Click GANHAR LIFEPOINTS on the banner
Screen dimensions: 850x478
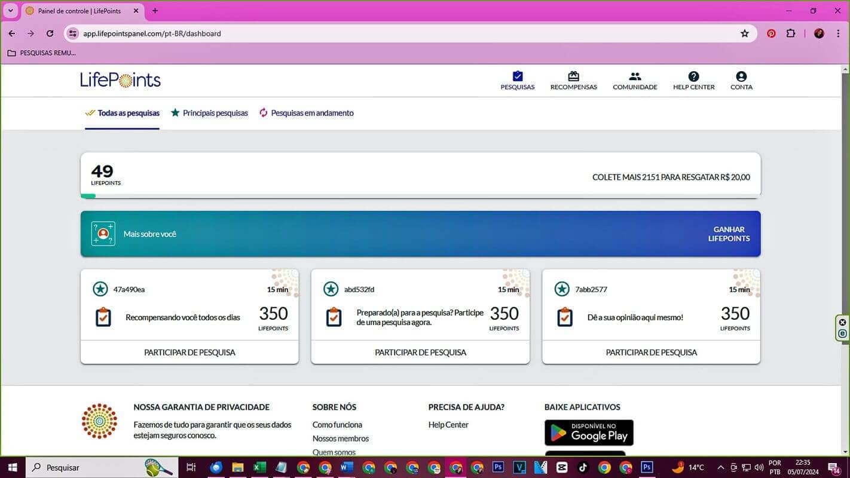(729, 234)
